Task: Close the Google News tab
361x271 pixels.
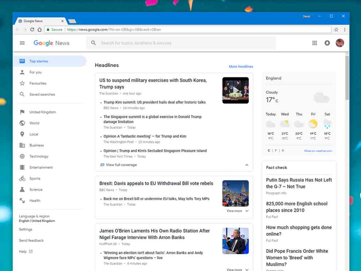Action: point(62,21)
